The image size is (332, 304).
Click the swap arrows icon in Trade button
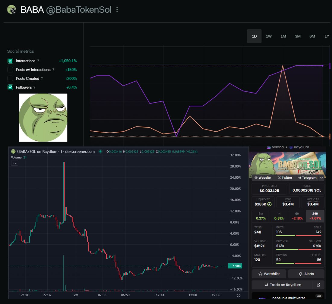point(267,285)
